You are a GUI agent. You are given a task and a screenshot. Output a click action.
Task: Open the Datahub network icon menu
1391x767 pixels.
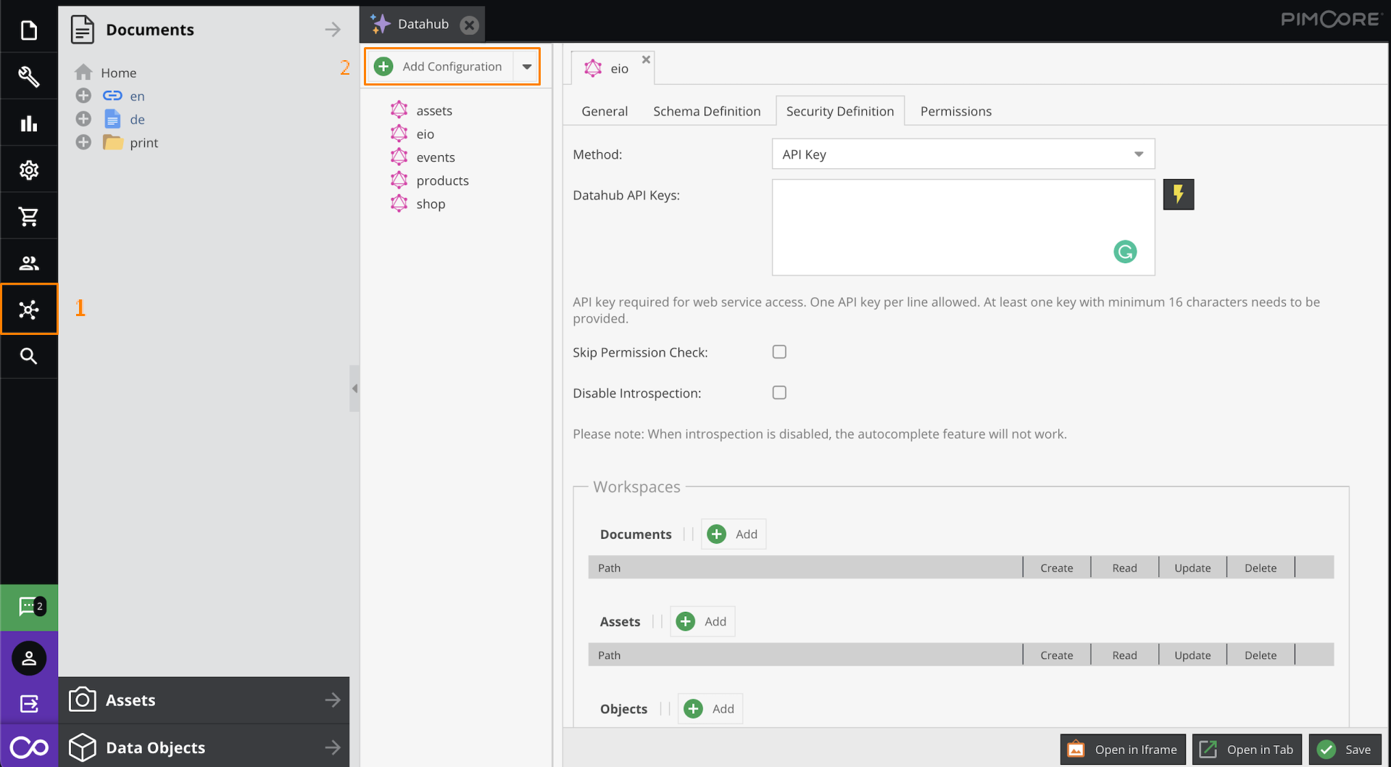[29, 310]
